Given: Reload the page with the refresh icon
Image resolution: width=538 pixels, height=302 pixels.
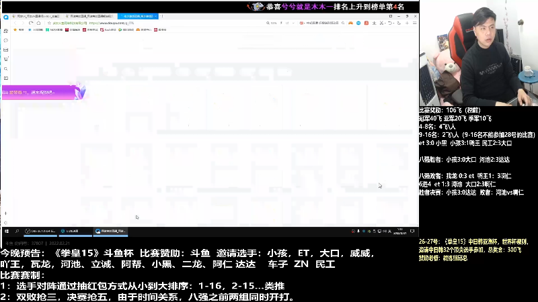Looking at the screenshot, I should tap(31, 23).
